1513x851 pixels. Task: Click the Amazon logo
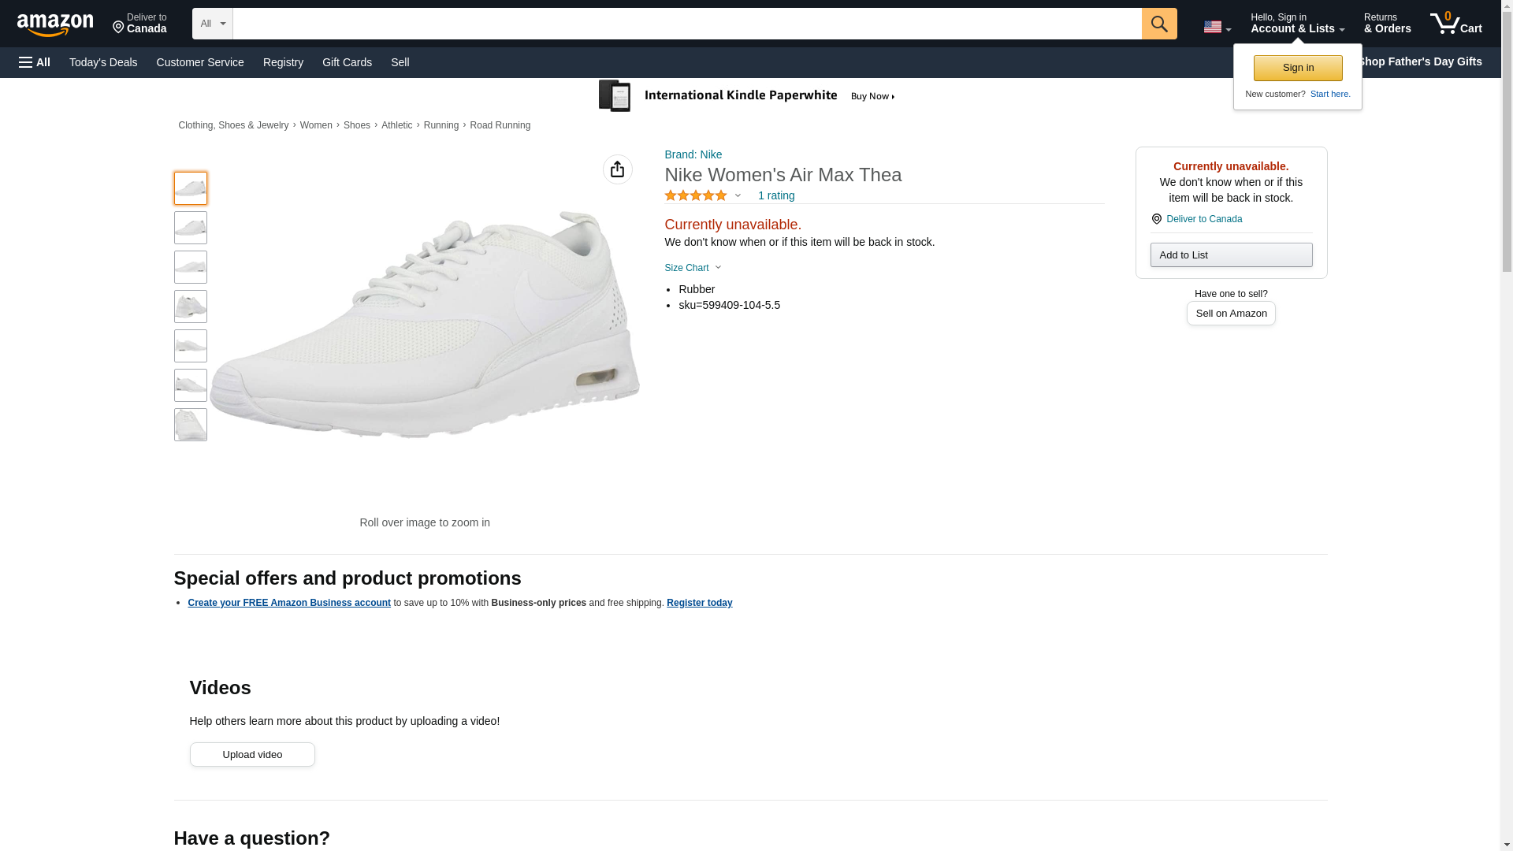[55, 24]
